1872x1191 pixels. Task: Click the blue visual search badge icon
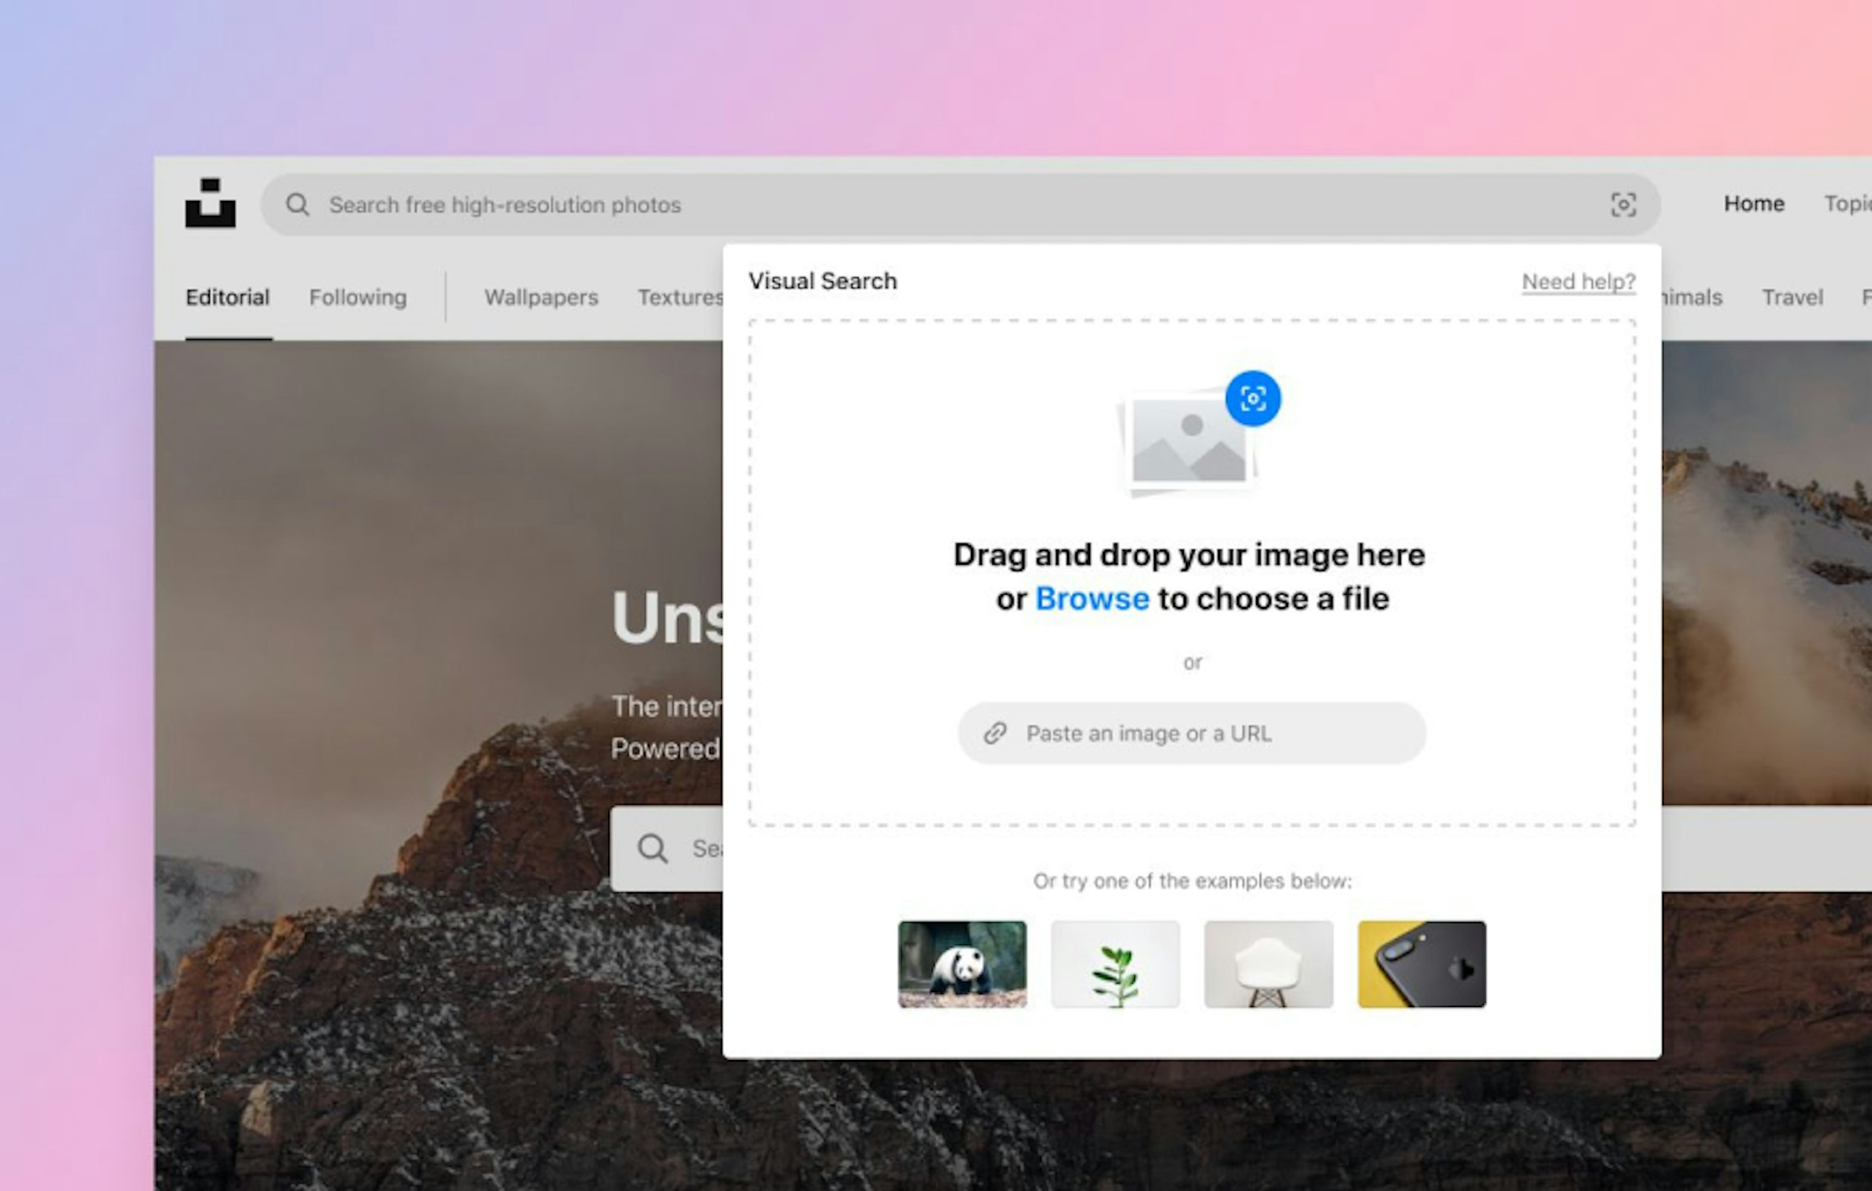pos(1252,399)
